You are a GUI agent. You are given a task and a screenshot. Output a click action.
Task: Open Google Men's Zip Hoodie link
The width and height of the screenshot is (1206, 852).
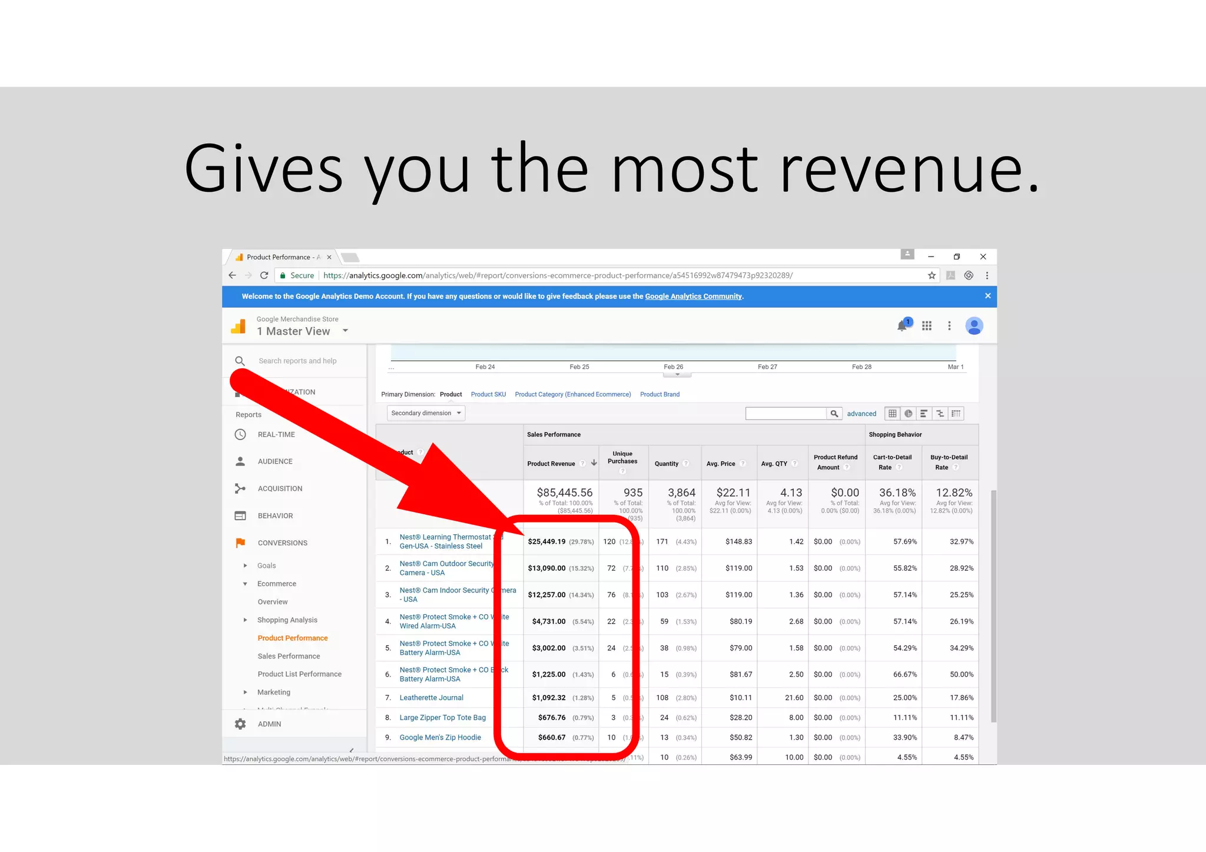click(x=440, y=737)
